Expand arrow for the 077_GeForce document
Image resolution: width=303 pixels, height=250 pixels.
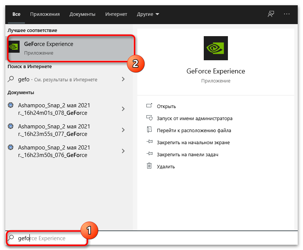tap(123, 130)
